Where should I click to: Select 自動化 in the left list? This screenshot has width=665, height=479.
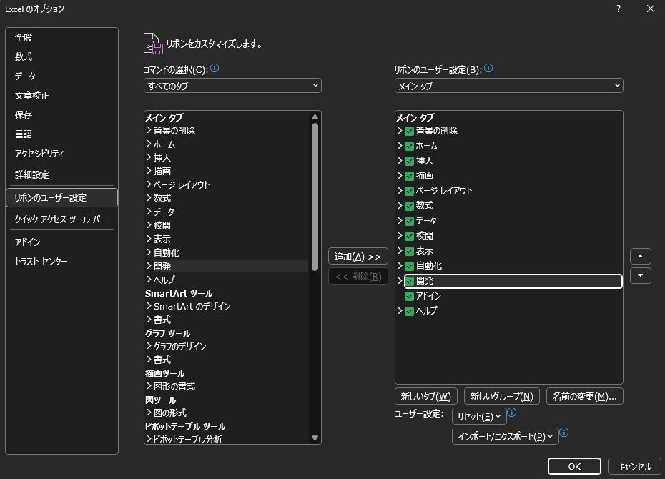coord(167,252)
